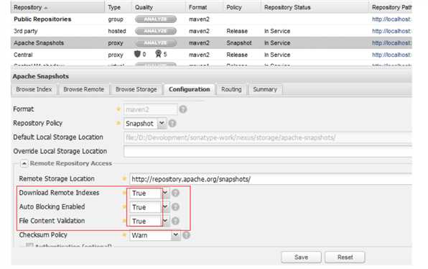The height and width of the screenshot is (269, 428).
Task: Click the 'hosted' type cell of 3rd party
Action: [x=117, y=31]
